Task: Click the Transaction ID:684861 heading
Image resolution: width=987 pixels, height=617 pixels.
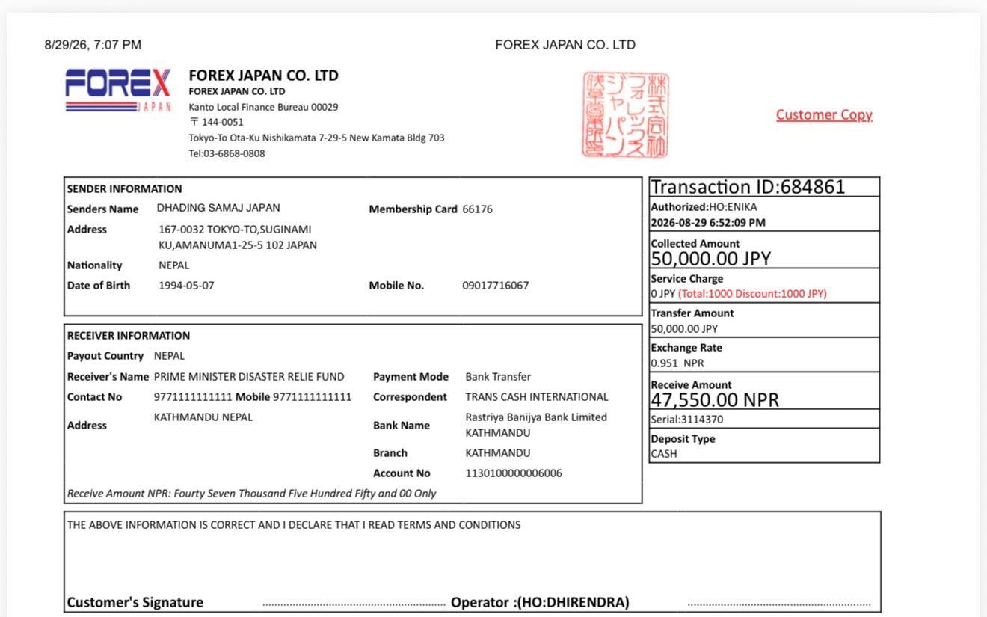Action: pyautogui.click(x=748, y=187)
